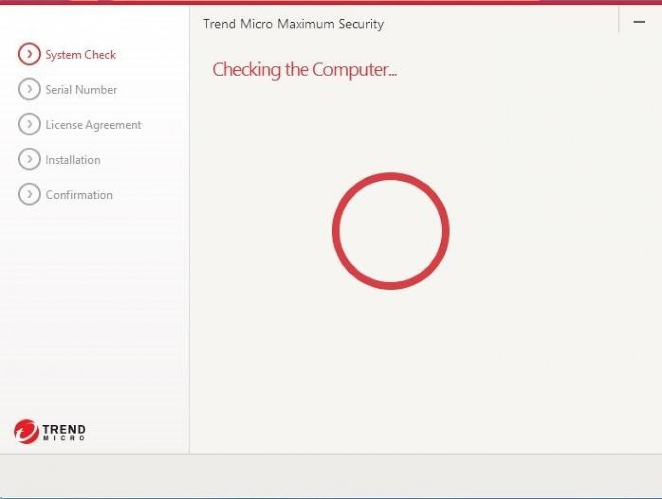This screenshot has width=662, height=499.
Task: Click the vertical separator beside the minimize button
Action: click(619, 21)
